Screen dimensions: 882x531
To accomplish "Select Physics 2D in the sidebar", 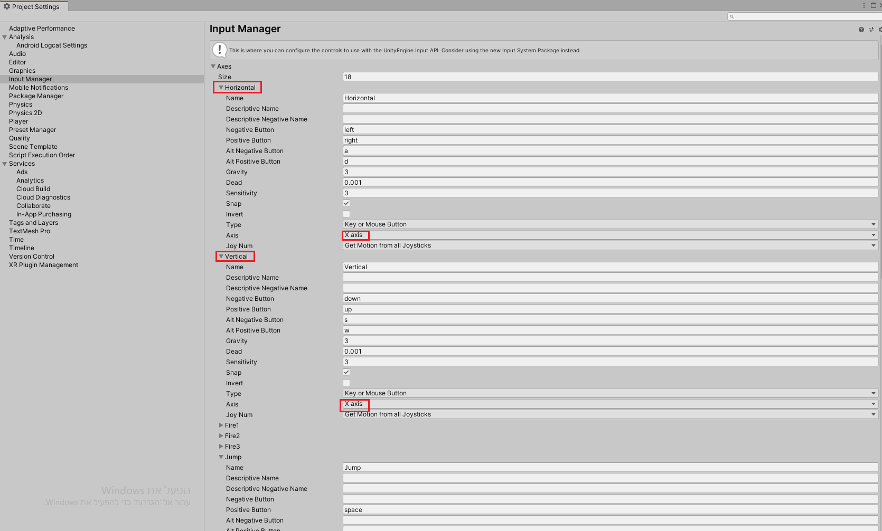I will [x=25, y=112].
